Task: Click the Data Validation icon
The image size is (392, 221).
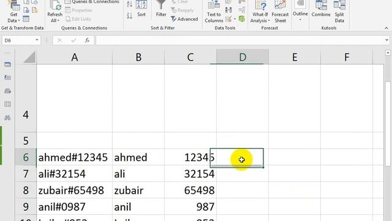Action: 228,19
